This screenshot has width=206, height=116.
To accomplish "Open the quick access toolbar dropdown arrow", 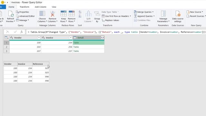I will point(7,2).
